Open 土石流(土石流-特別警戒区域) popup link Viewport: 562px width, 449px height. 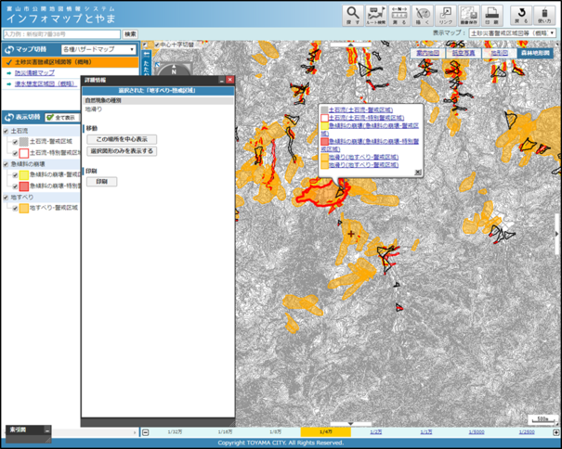(366, 118)
